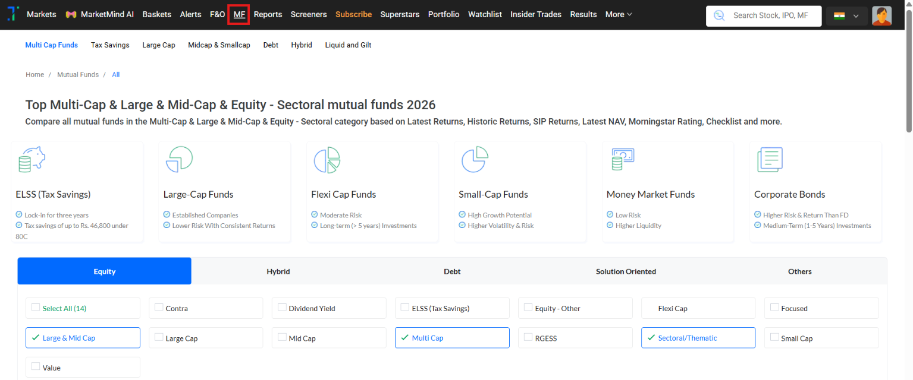This screenshot has height=380, width=913.
Task: Click the Money Market Funds cash icon
Action: click(x=623, y=159)
